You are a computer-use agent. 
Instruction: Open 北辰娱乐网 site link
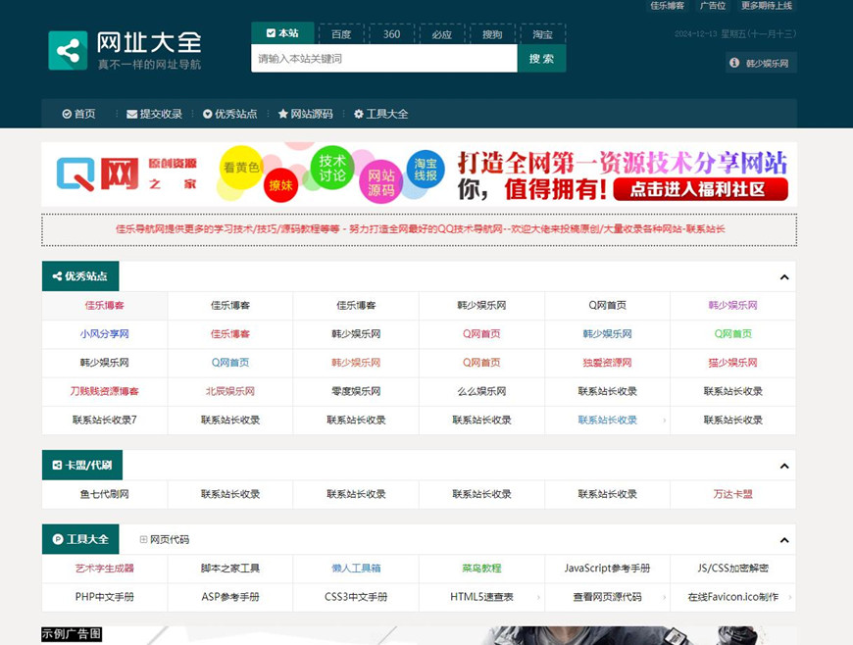[x=230, y=391]
